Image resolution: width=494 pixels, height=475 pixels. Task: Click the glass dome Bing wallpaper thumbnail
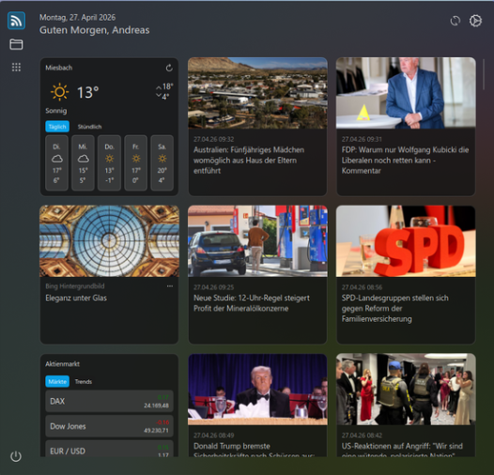coord(109,241)
